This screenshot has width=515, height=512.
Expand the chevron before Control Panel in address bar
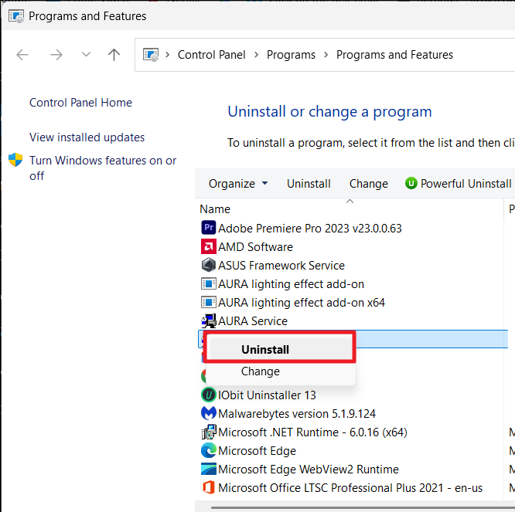(x=168, y=55)
